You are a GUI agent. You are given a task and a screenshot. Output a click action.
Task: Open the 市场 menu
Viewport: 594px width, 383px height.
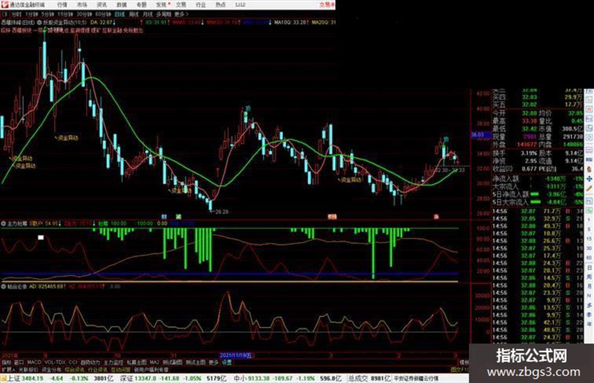point(82,5)
